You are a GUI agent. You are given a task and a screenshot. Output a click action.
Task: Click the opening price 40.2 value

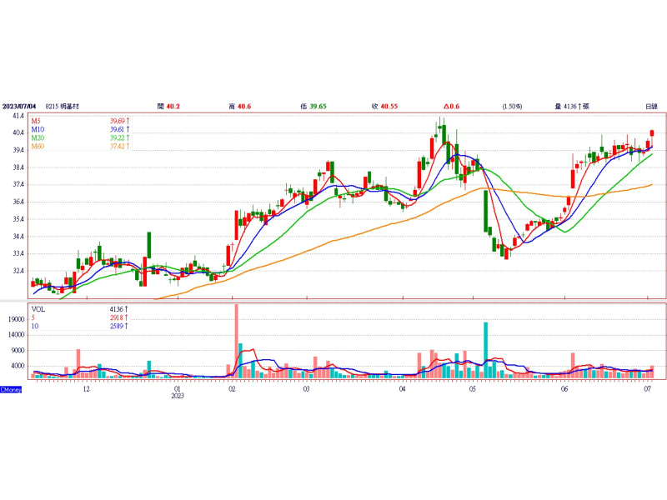pos(173,107)
